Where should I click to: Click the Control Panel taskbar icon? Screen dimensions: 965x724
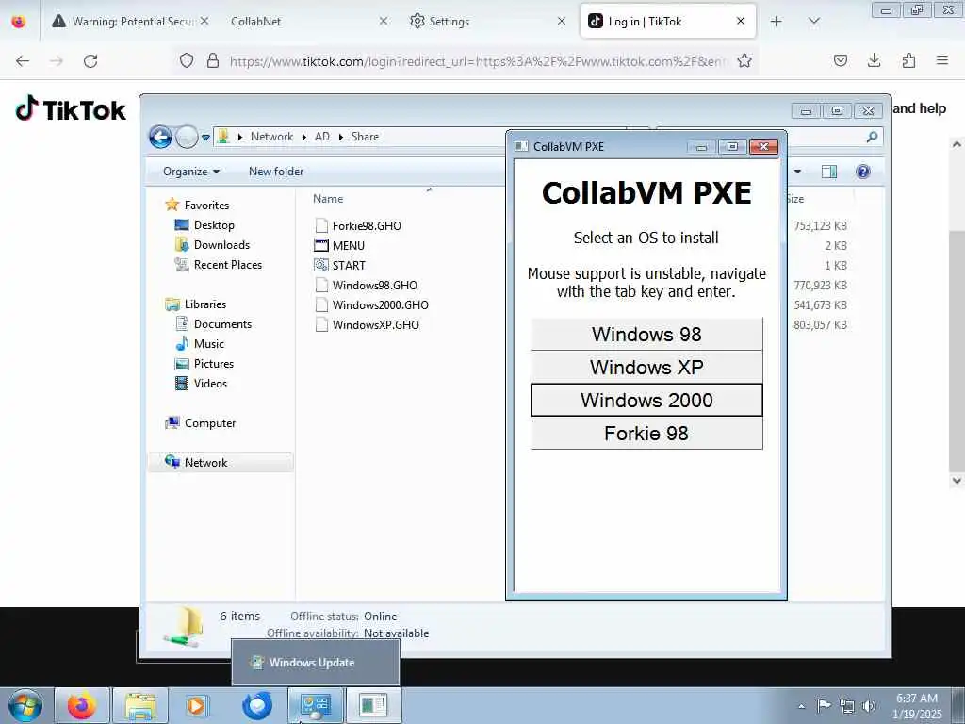coord(315,705)
